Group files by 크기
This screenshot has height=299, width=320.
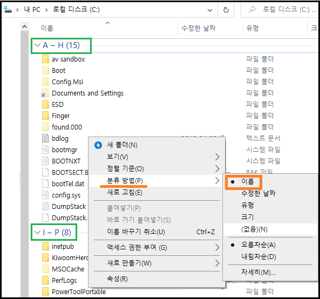point(247,217)
